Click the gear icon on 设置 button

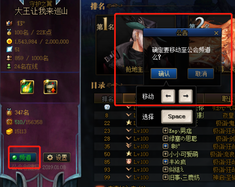coord(50,158)
